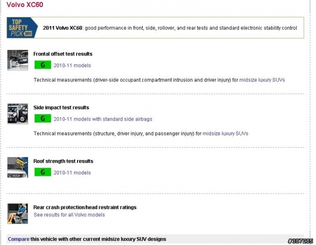Click the bold 2011 Volvo XC60 text

tap(63, 28)
